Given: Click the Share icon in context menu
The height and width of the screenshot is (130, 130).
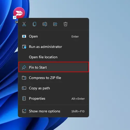Looking at the screenshot, I should point(55,24).
